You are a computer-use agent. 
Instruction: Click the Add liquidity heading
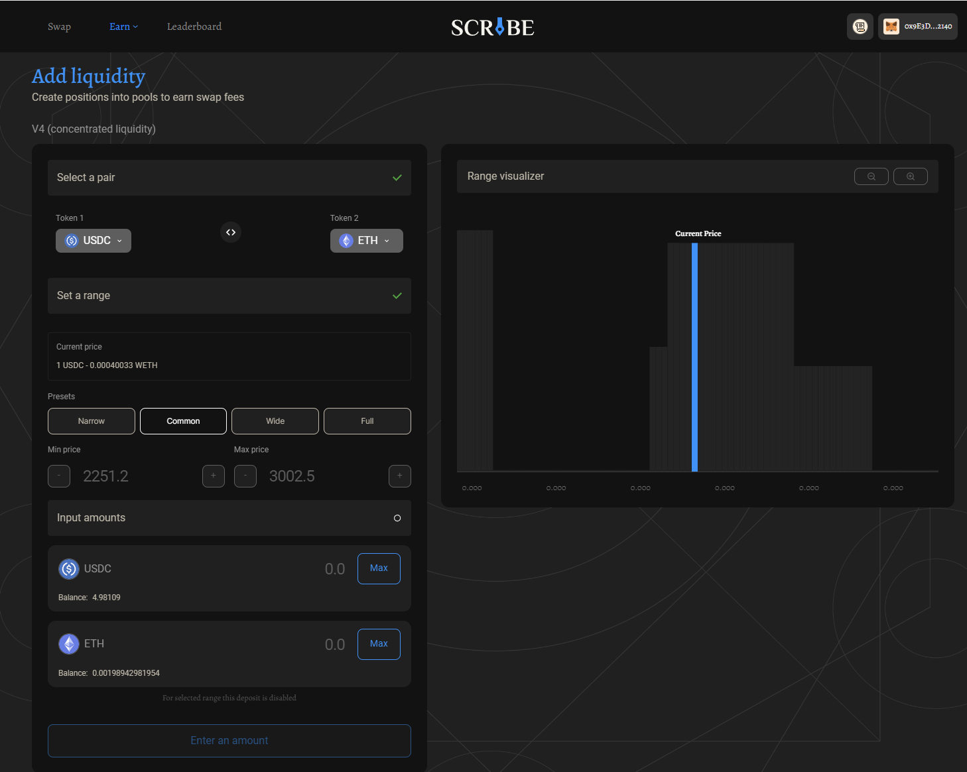[x=88, y=76]
